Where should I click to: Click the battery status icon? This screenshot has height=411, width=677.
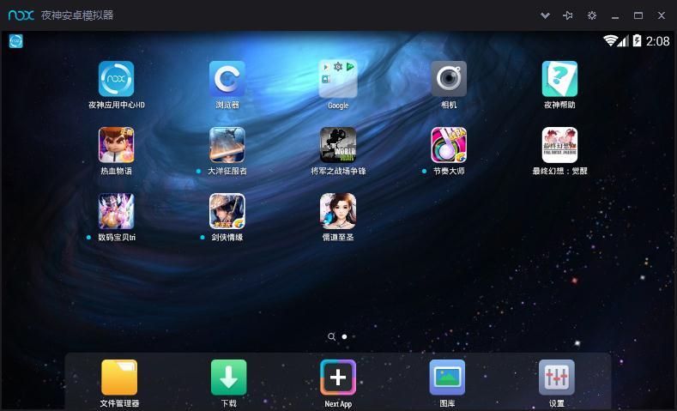637,40
